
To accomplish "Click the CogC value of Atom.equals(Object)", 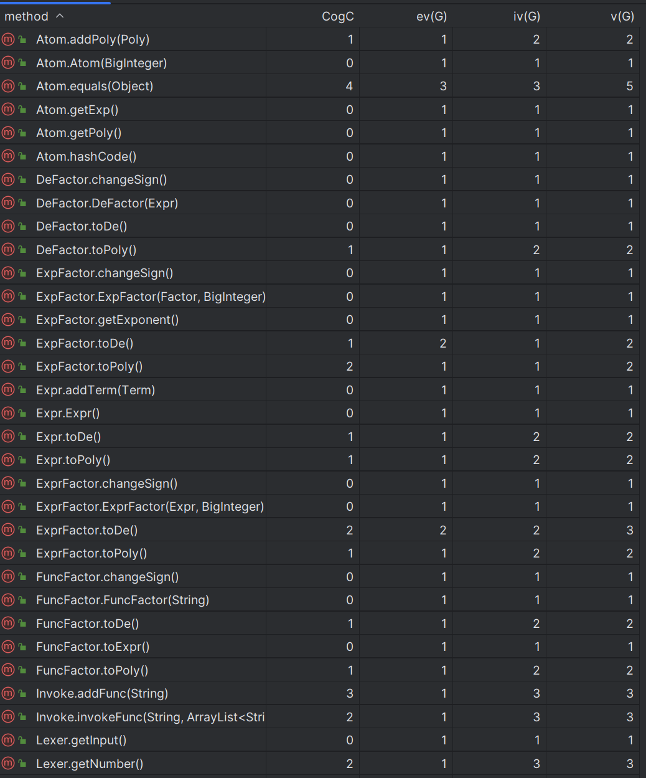I will [349, 87].
